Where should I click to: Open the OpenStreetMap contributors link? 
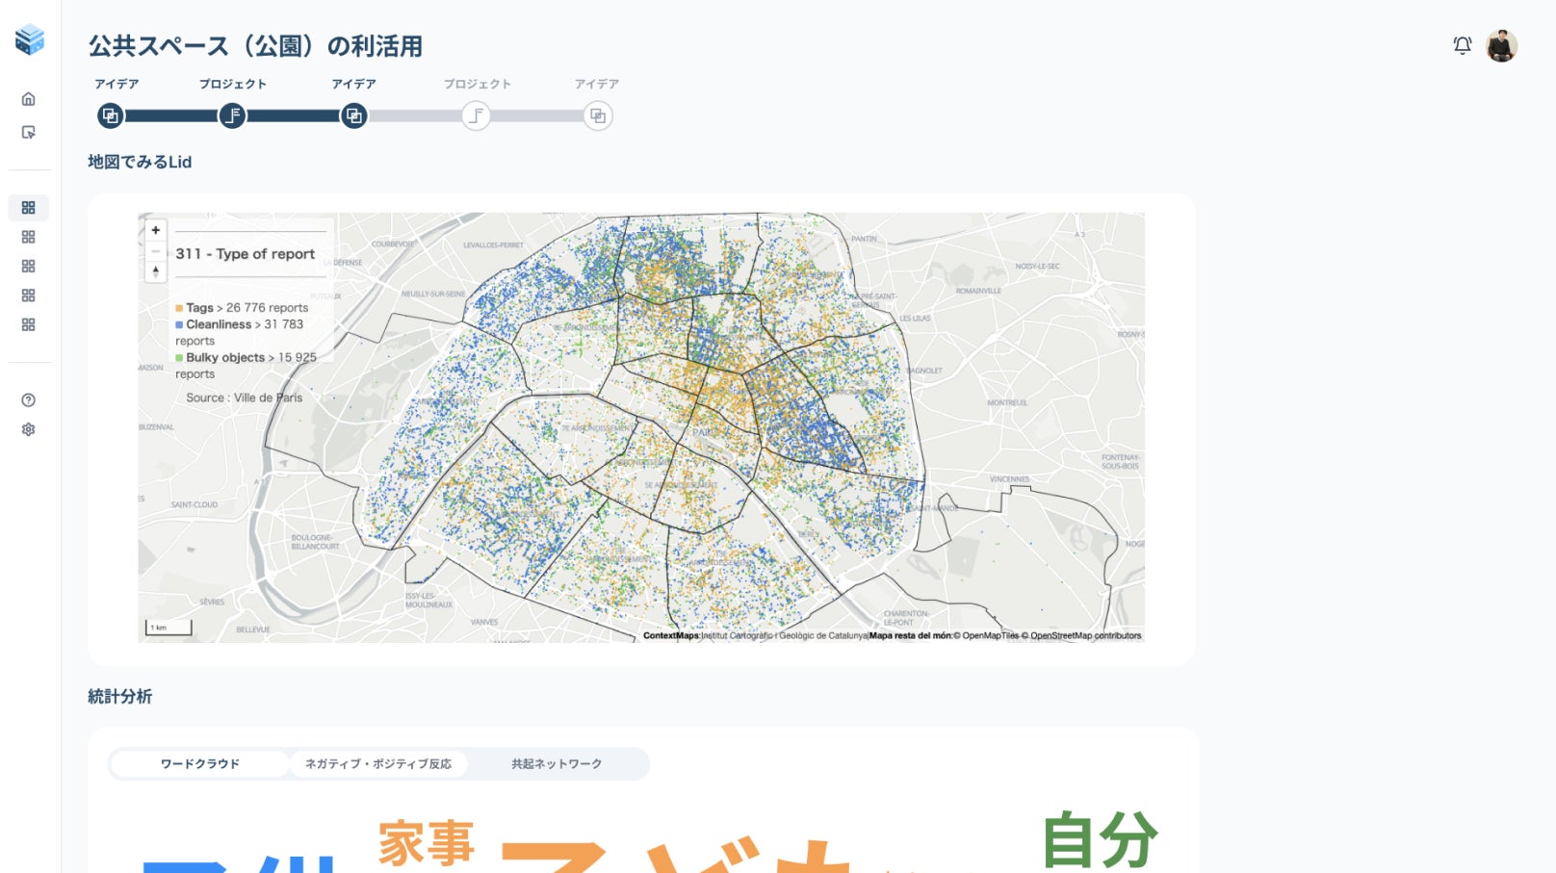pyautogui.click(x=1082, y=635)
